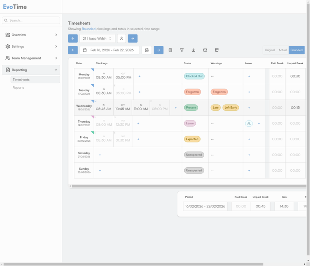The image size is (310, 266).
Task: Click Tuesday Forgotten status badge
Action: pos(192,92)
